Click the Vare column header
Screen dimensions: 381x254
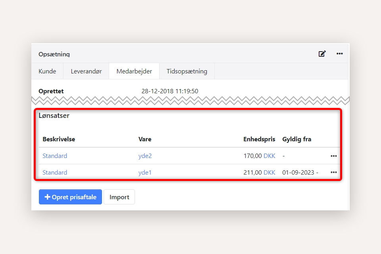coord(145,139)
